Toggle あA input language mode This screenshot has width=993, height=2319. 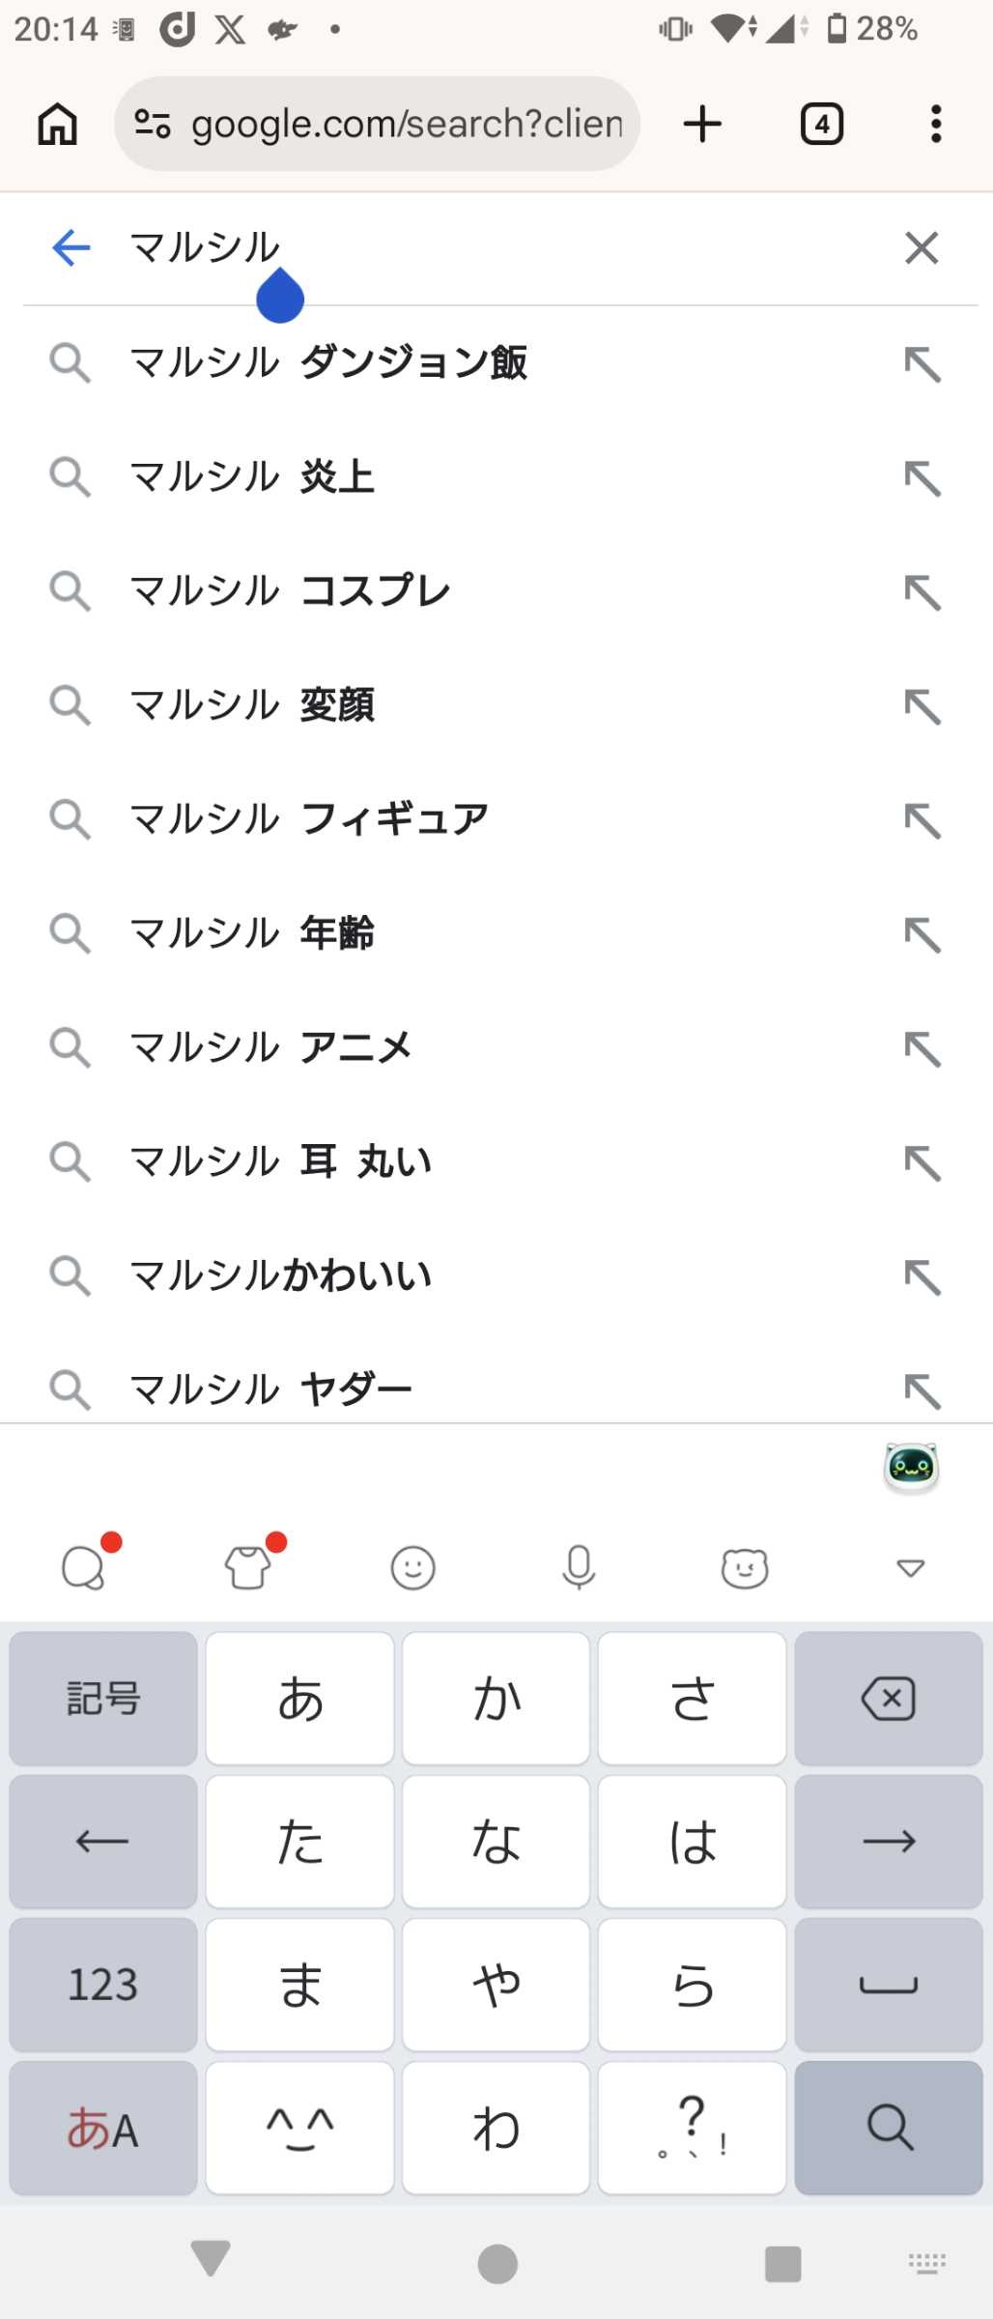click(x=102, y=2128)
